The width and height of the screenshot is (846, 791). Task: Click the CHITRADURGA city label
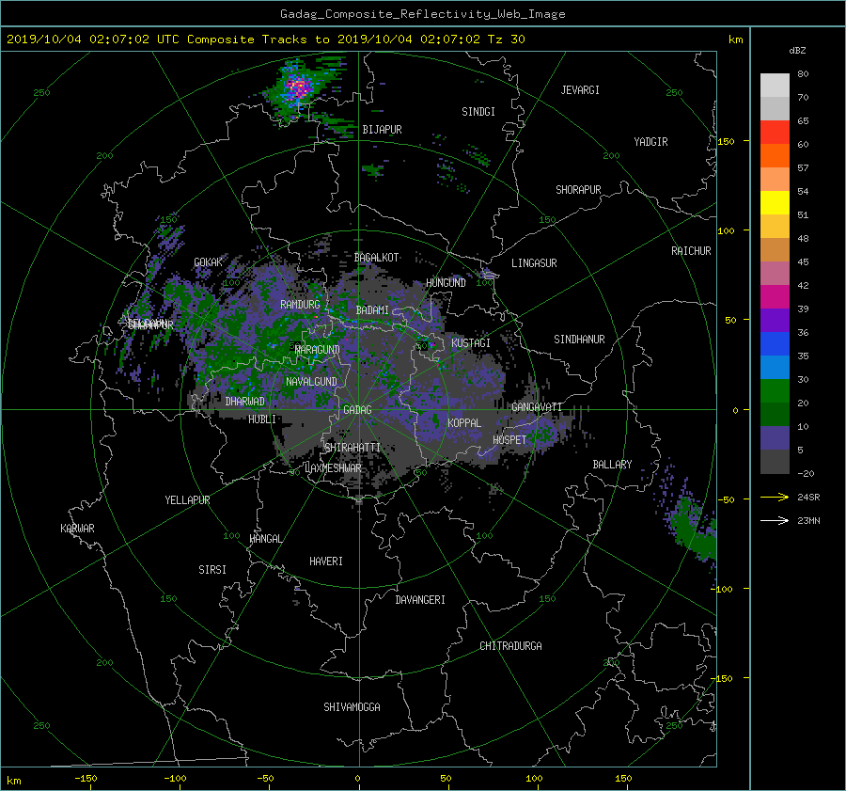pyautogui.click(x=510, y=646)
